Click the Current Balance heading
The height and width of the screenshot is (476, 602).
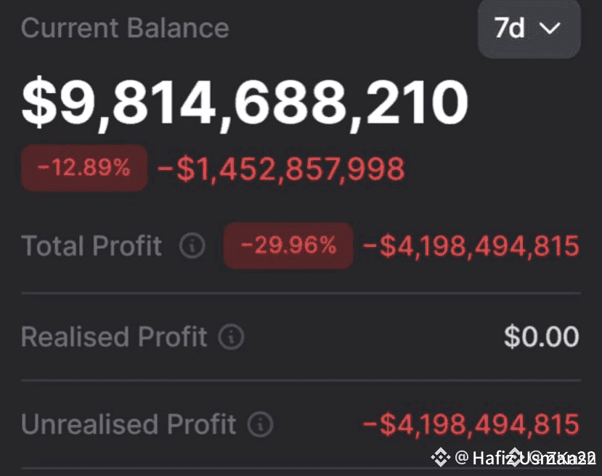(125, 28)
